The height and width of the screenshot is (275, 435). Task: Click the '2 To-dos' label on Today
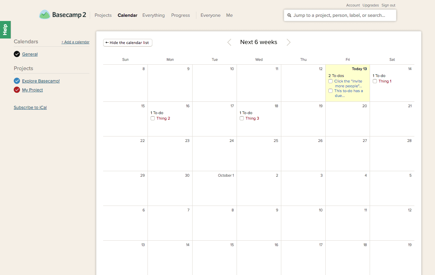(336, 76)
